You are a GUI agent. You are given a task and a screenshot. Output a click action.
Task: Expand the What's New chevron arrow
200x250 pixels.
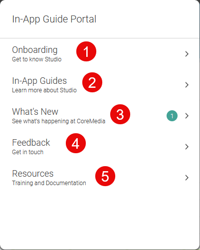[187, 116]
